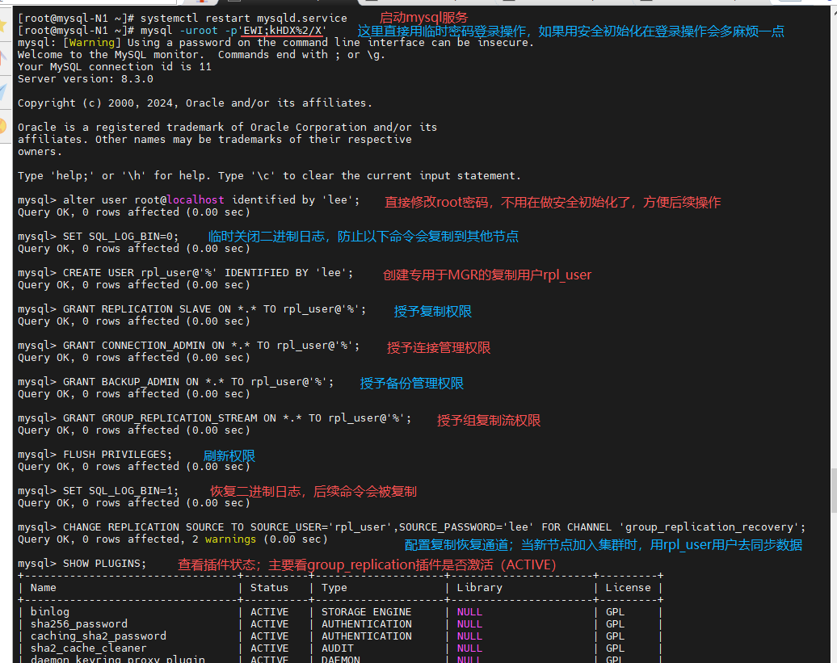Click the ACTIVE status in binlog row

(x=270, y=612)
